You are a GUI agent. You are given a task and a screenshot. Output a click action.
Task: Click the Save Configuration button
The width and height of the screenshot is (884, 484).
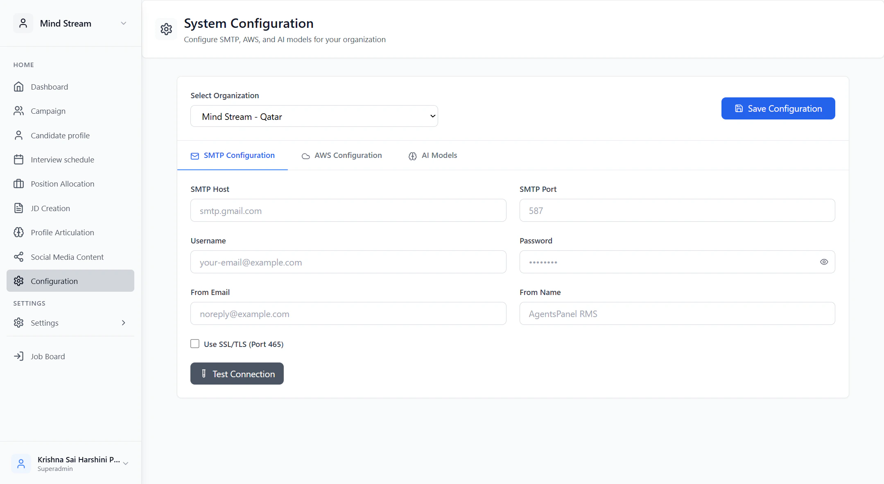(778, 108)
